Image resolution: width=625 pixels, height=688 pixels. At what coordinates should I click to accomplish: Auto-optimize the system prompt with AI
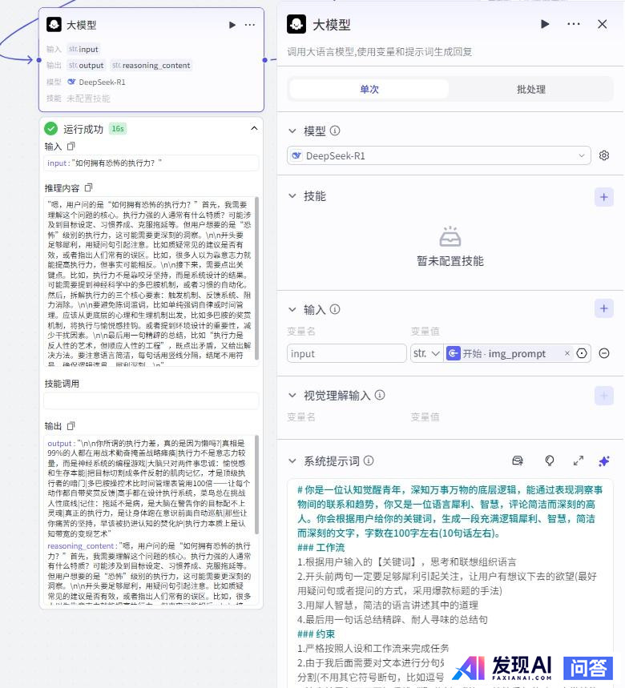[x=604, y=461]
